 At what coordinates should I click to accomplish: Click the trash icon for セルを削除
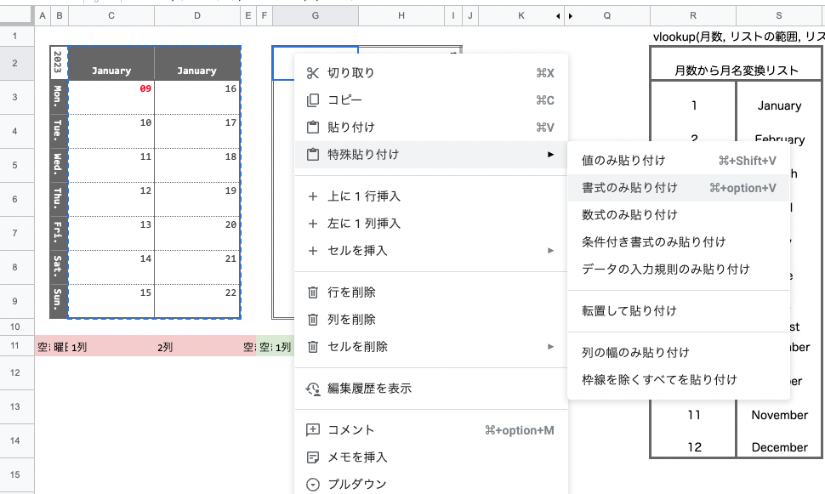[313, 347]
